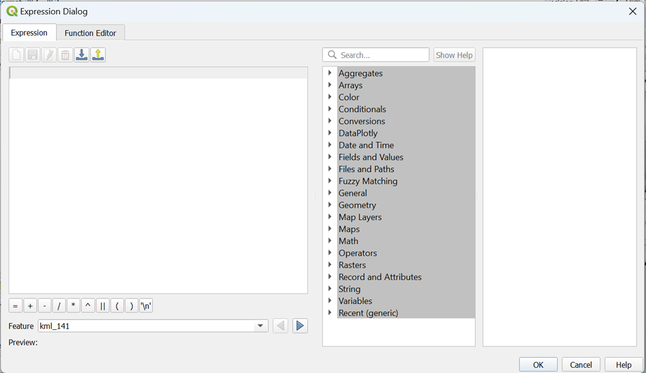Click the Cancel button
646x373 pixels.
581,364
